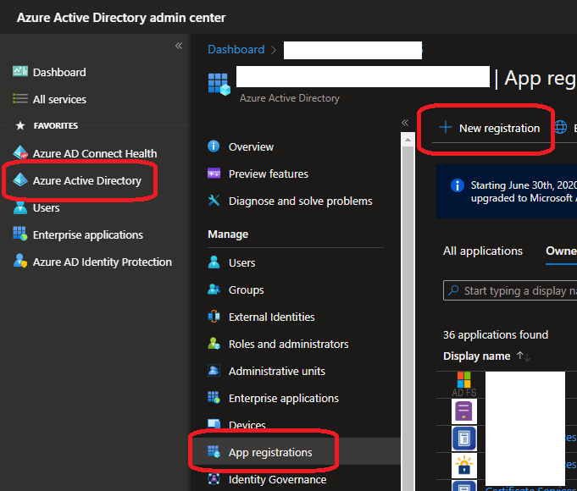
Task: Click the New registration button
Action: click(490, 128)
